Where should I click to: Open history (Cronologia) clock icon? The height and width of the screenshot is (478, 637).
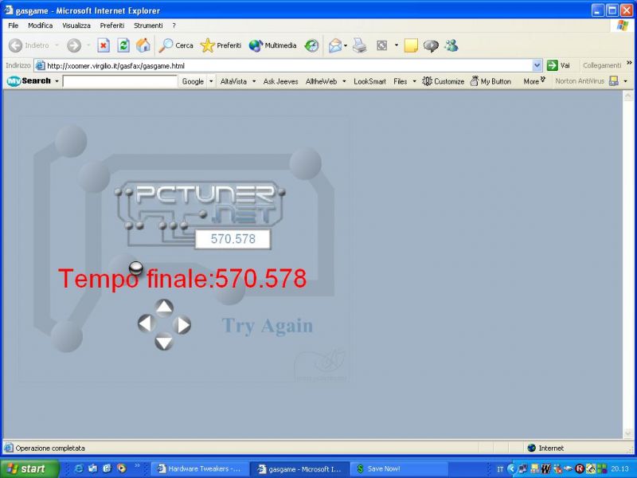[x=311, y=45]
